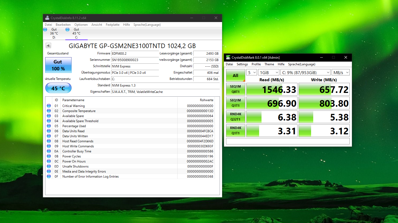Click status orb for drive C:
Viewport: 398px width, 223px height.
click(67, 29)
